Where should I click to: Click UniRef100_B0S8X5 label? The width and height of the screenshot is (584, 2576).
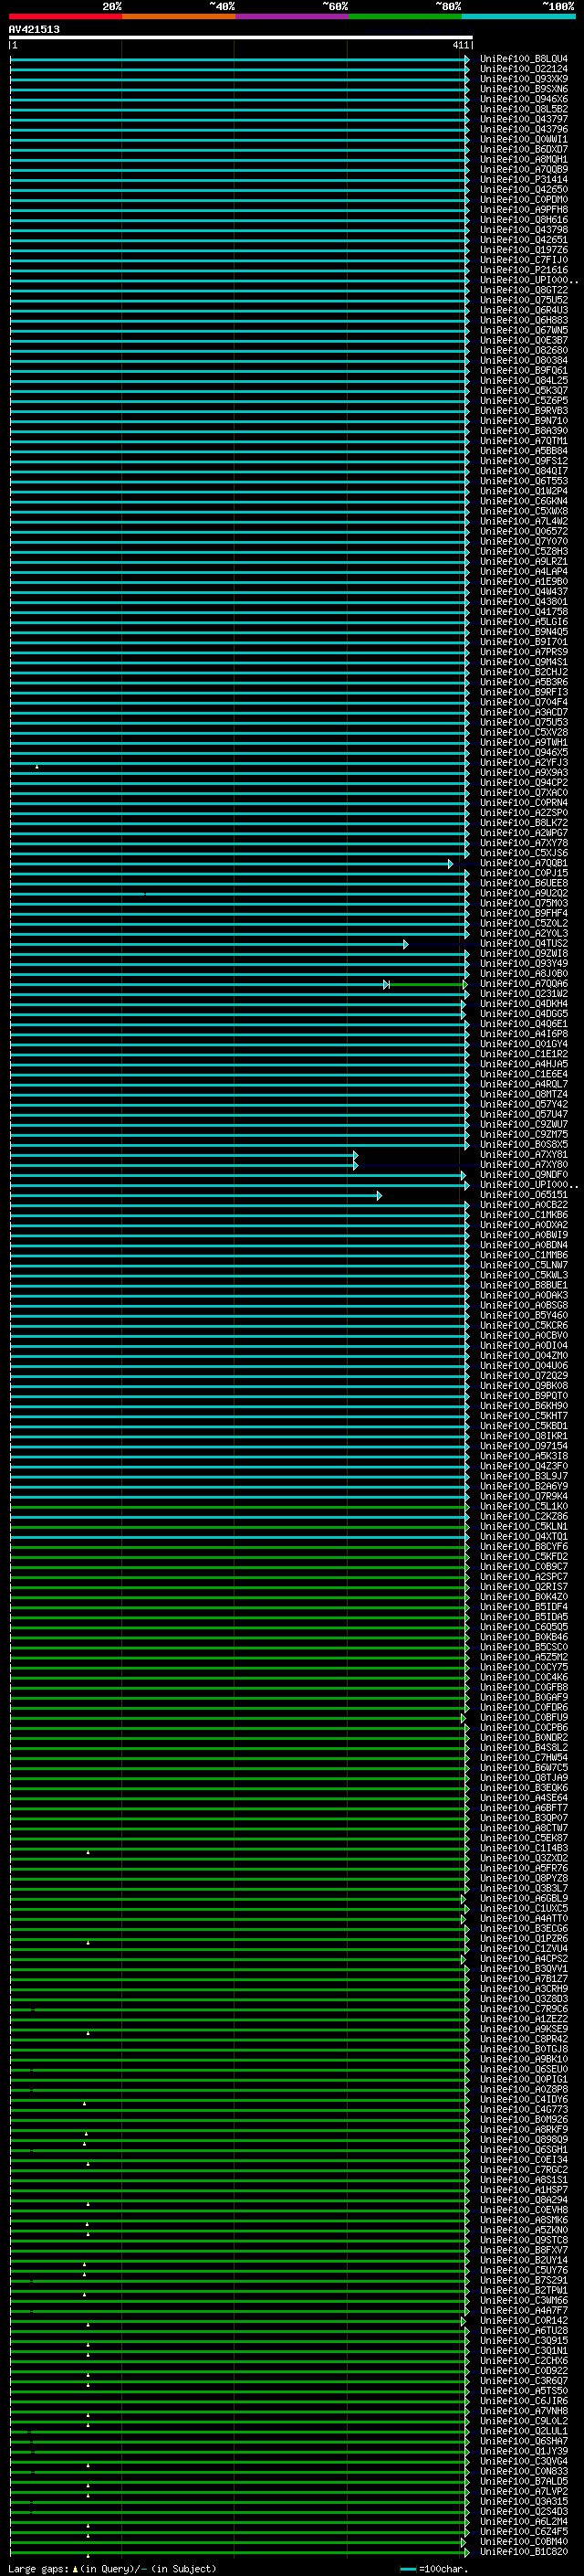pos(523,1144)
